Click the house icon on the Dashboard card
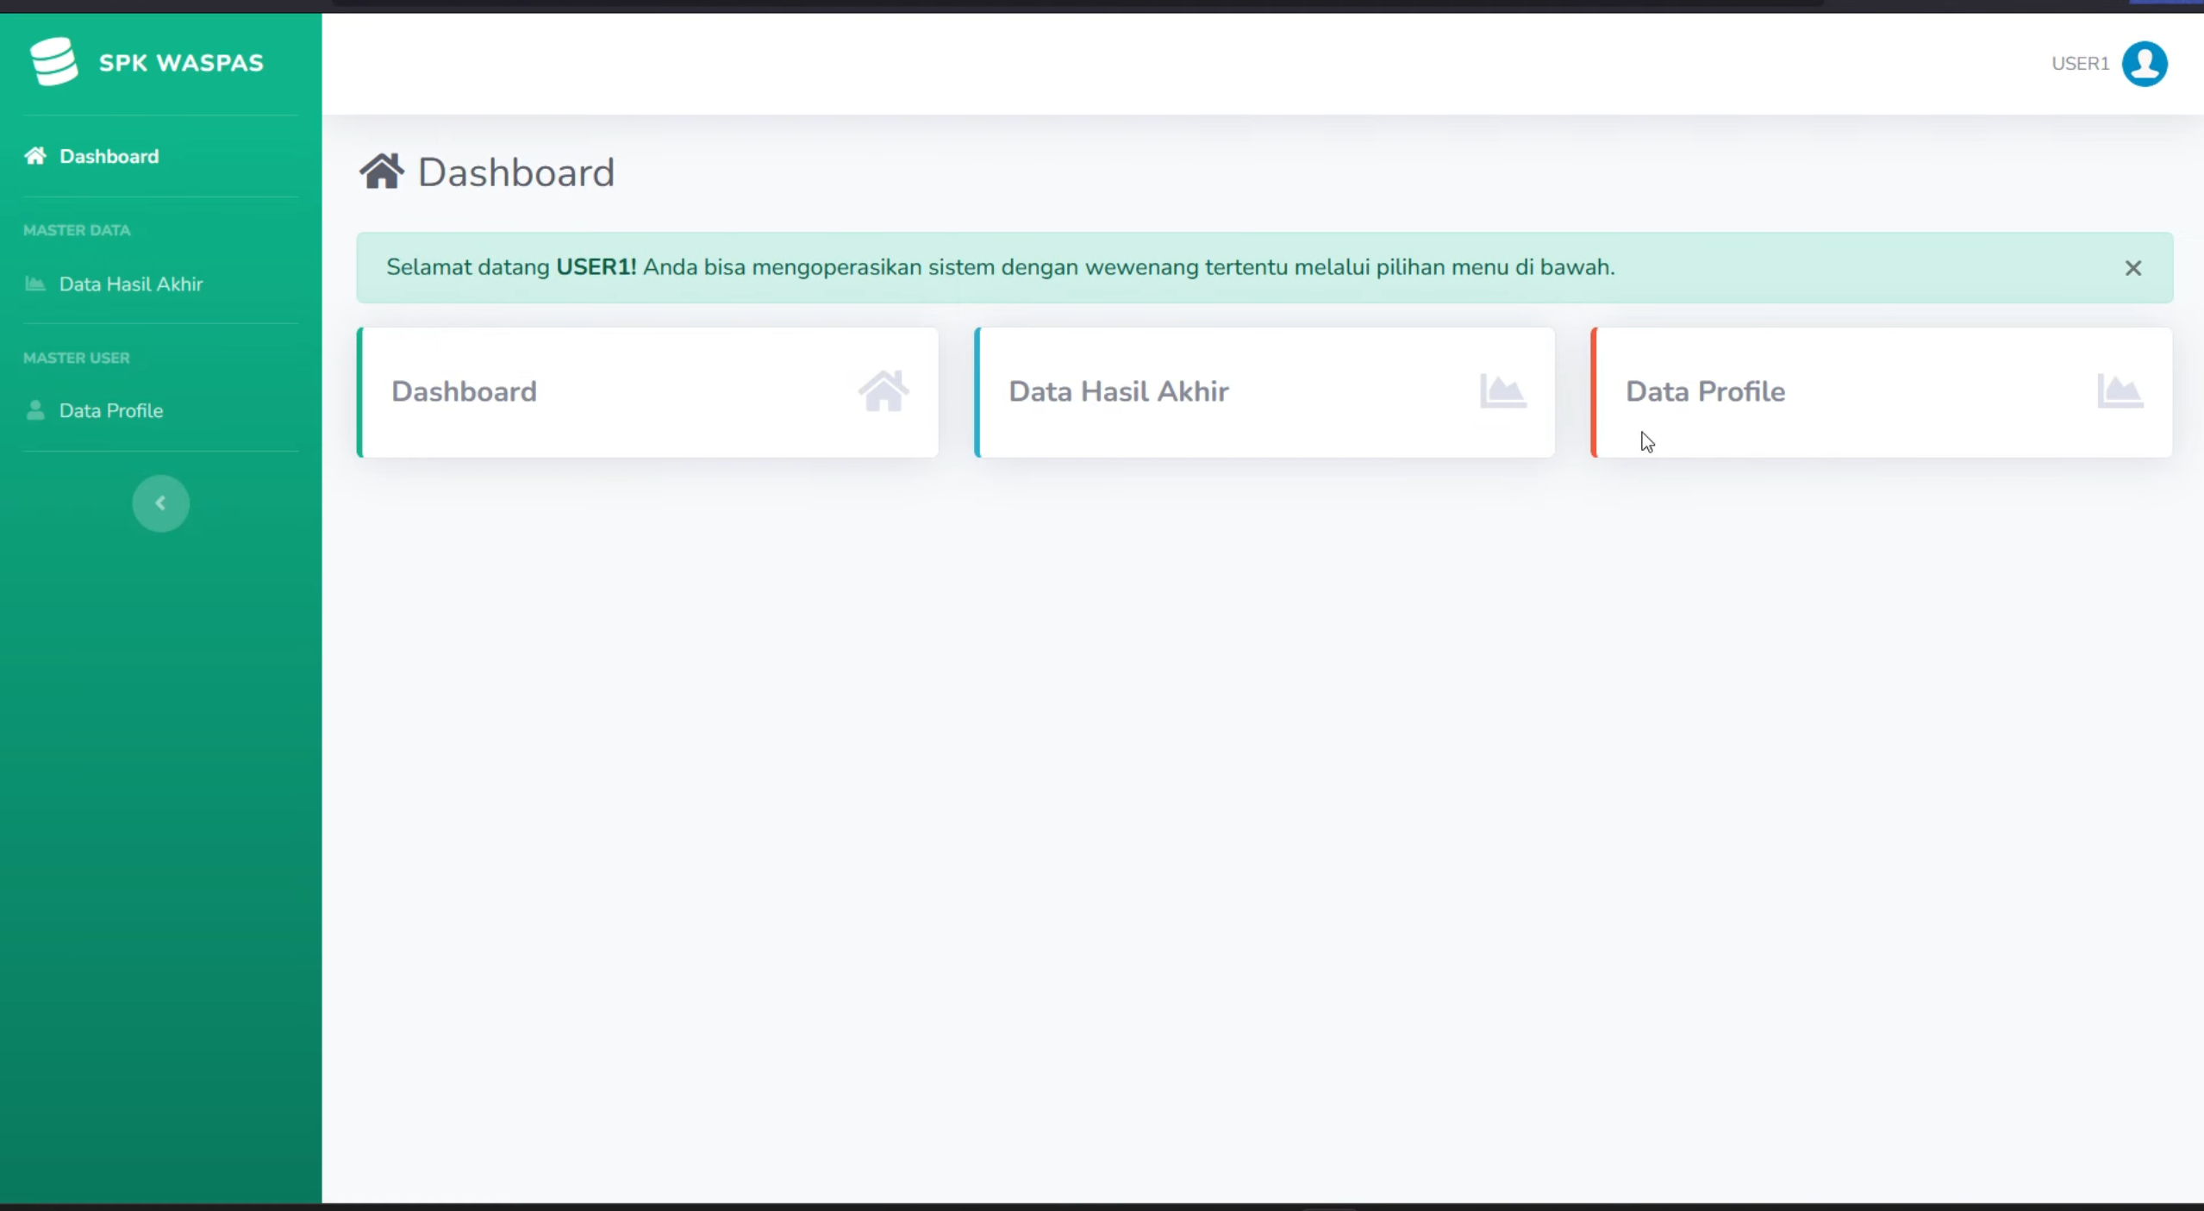The image size is (2204, 1211). click(883, 391)
